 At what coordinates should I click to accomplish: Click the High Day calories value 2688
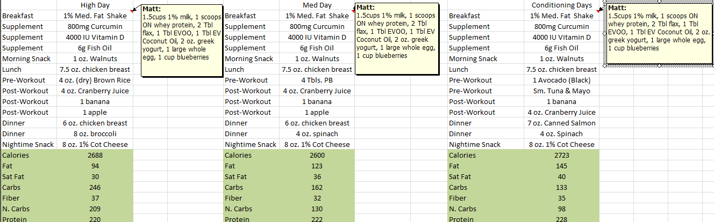(x=95, y=156)
